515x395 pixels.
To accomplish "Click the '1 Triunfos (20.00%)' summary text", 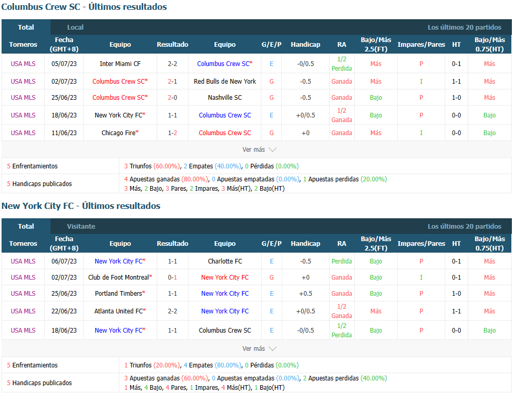I will (152, 365).
